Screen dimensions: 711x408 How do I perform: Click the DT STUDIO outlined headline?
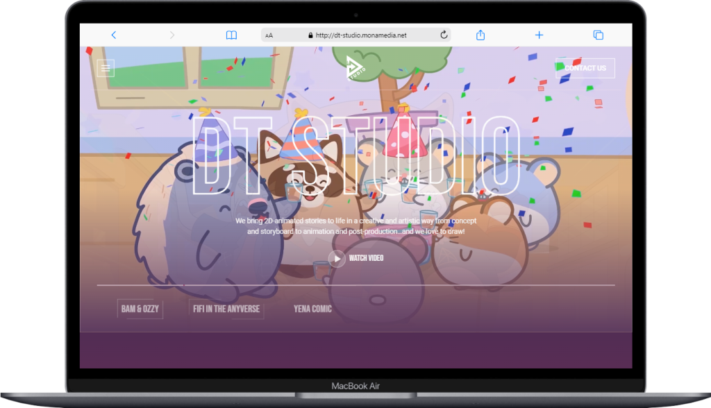pyautogui.click(x=356, y=155)
